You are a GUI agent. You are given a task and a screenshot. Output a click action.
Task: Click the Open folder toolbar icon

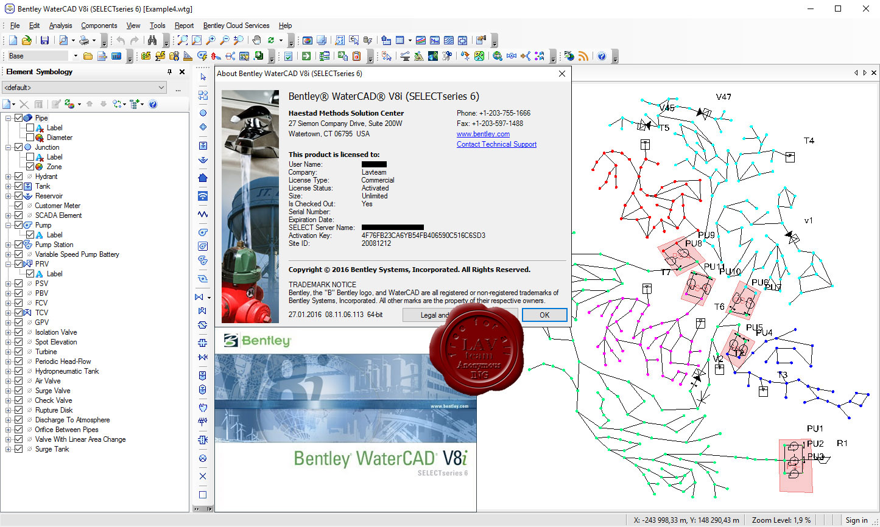26,40
